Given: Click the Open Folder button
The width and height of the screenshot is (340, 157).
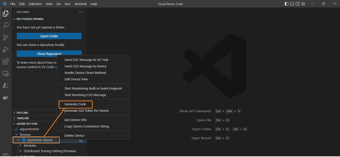Looking at the screenshot, I should click(49, 36).
